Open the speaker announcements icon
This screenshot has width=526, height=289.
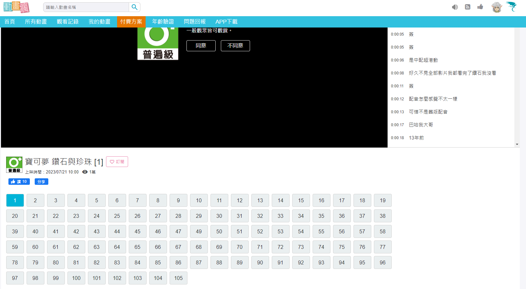455,7
